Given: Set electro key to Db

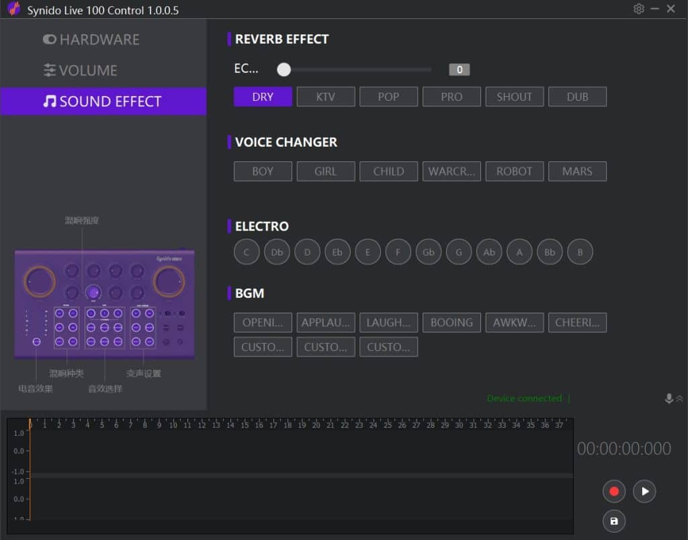Looking at the screenshot, I should pyautogui.click(x=277, y=252).
